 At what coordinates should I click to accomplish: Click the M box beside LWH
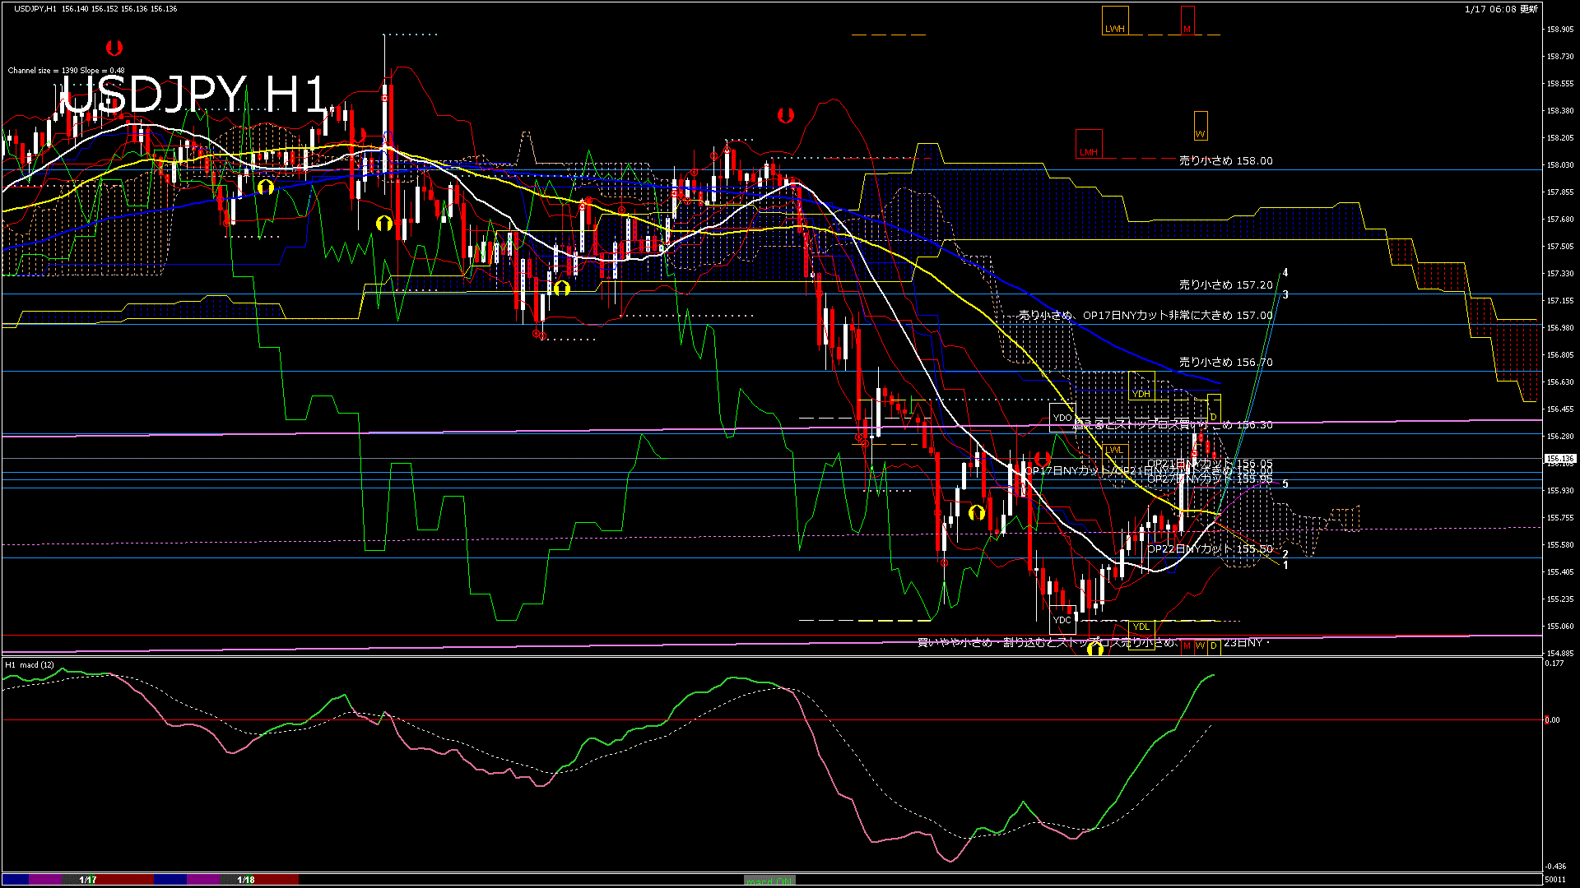coord(1187,21)
